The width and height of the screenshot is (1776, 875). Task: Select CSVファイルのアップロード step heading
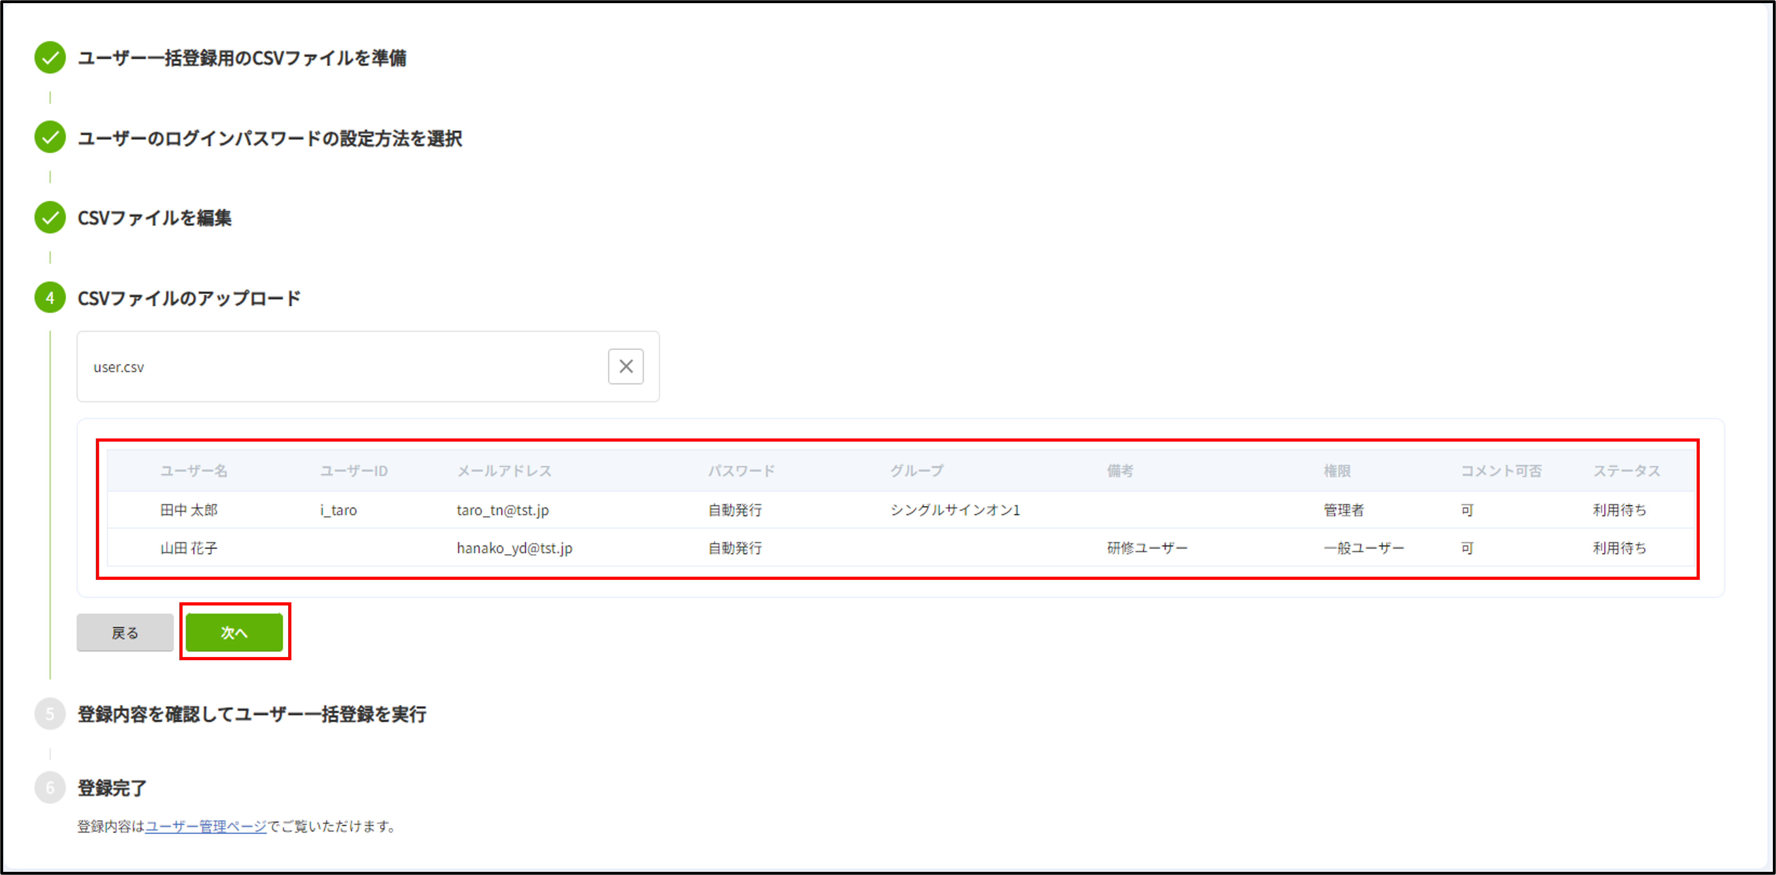(x=189, y=298)
